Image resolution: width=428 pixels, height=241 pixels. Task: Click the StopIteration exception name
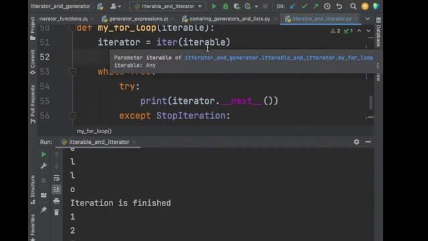191,116
